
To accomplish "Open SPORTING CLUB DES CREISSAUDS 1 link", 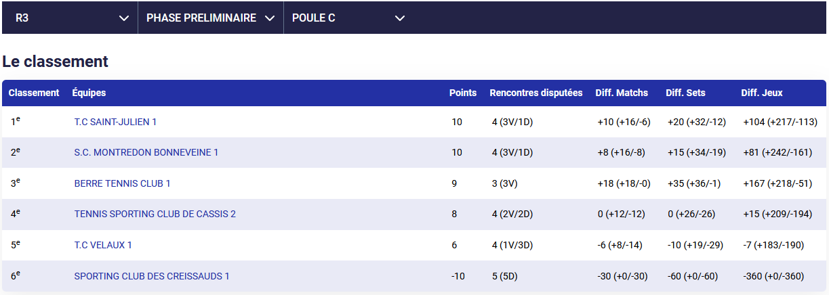I will pos(152,276).
